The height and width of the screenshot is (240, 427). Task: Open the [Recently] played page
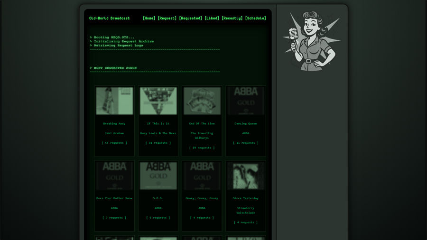[x=232, y=18]
